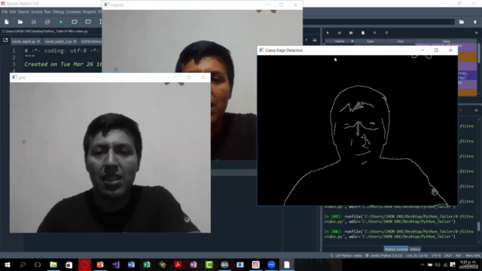The height and width of the screenshot is (271, 482).
Task: Open the Run menu
Action: (47, 12)
